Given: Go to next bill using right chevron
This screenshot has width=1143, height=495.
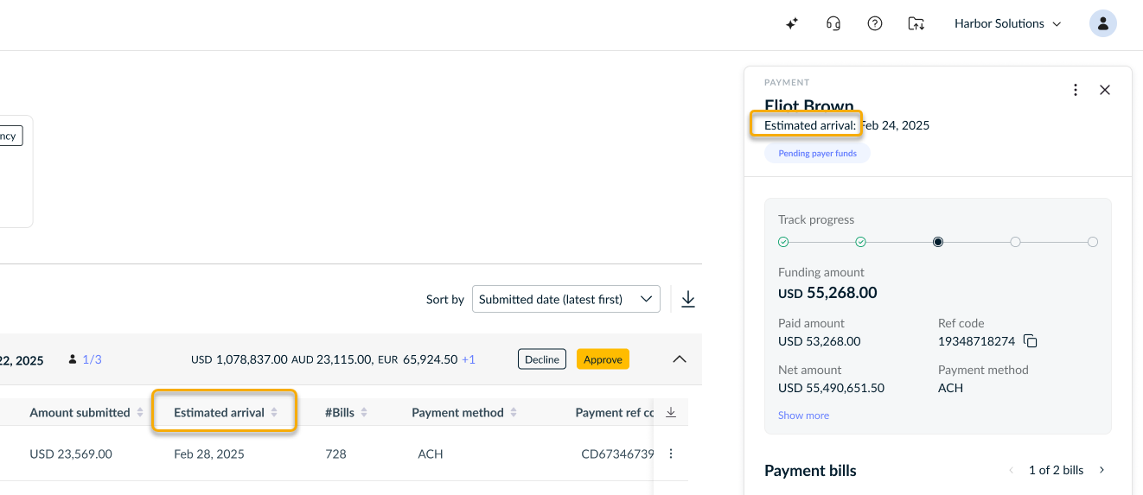Looking at the screenshot, I should point(1101,470).
